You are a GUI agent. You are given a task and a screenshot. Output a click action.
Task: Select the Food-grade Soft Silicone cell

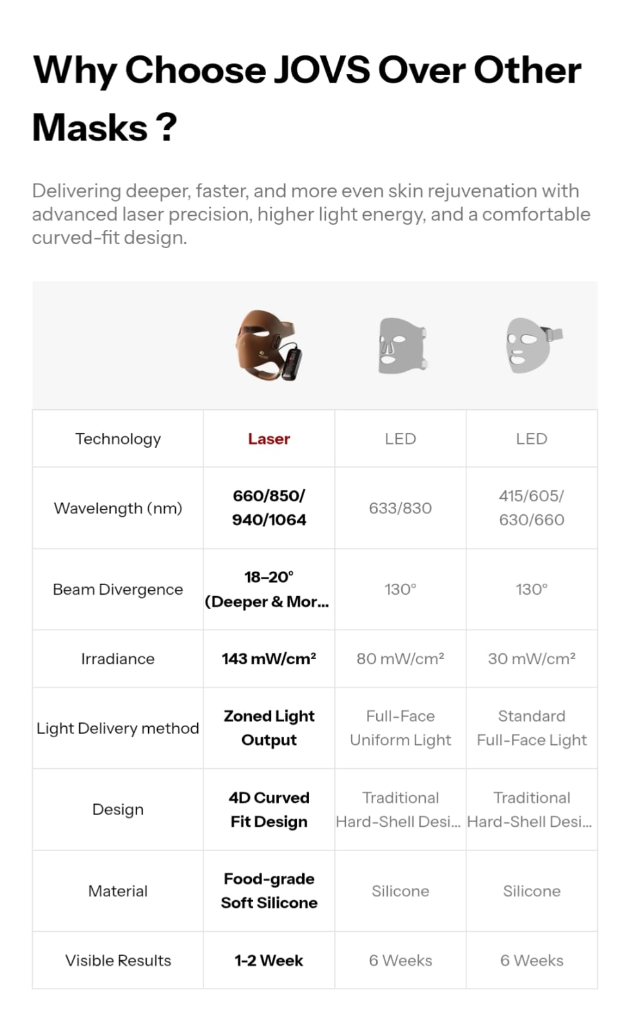269,891
